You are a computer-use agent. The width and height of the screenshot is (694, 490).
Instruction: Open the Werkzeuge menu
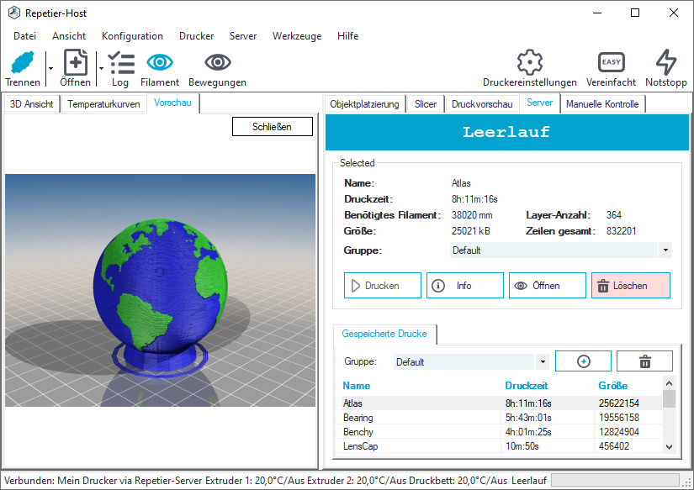click(x=297, y=36)
